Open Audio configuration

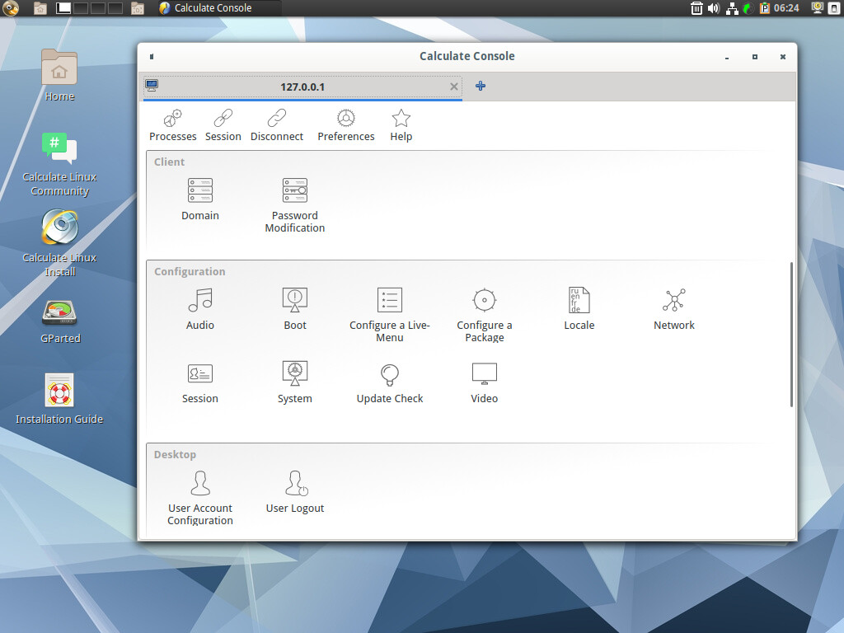(x=200, y=309)
